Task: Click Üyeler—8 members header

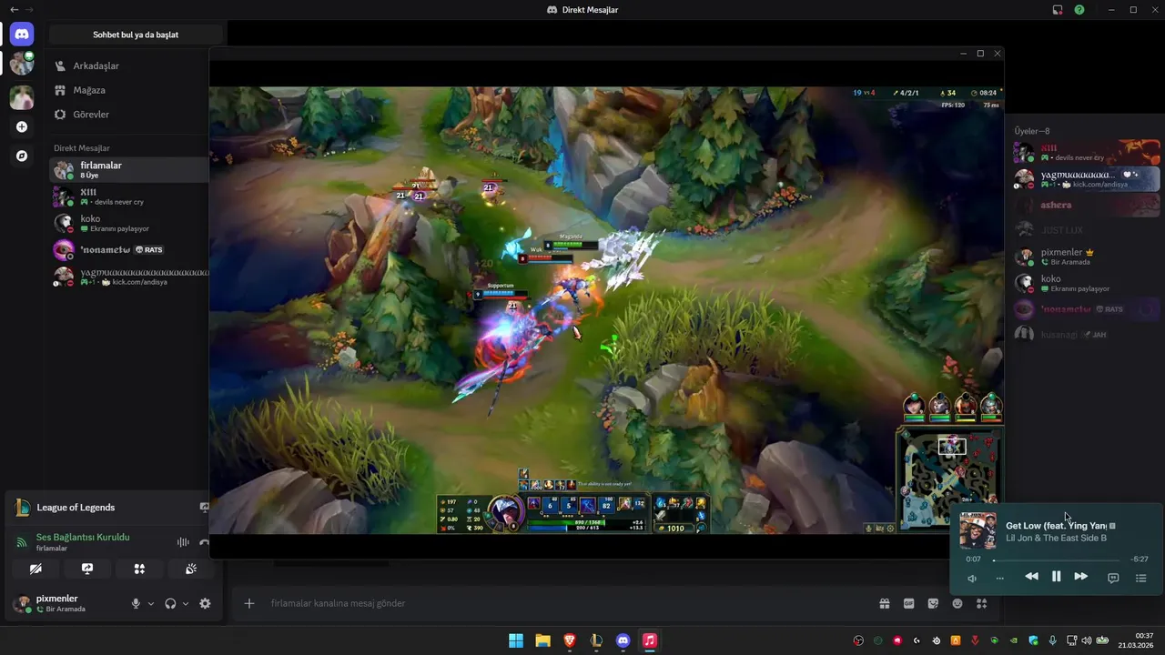Action: pyautogui.click(x=1032, y=131)
